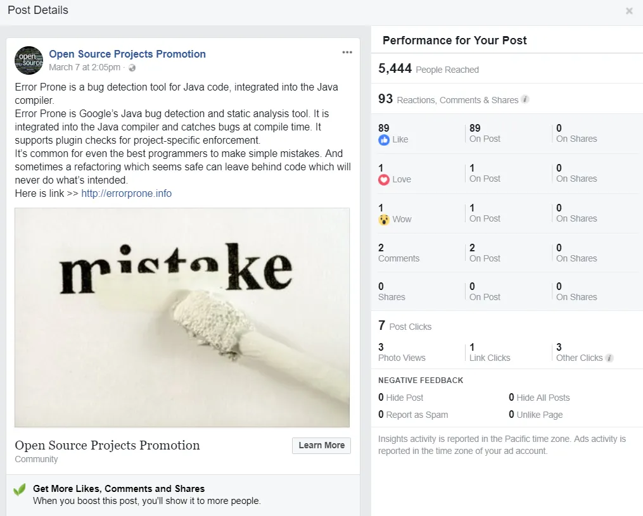Click the Open Source Projects Promotion card title

(107, 446)
